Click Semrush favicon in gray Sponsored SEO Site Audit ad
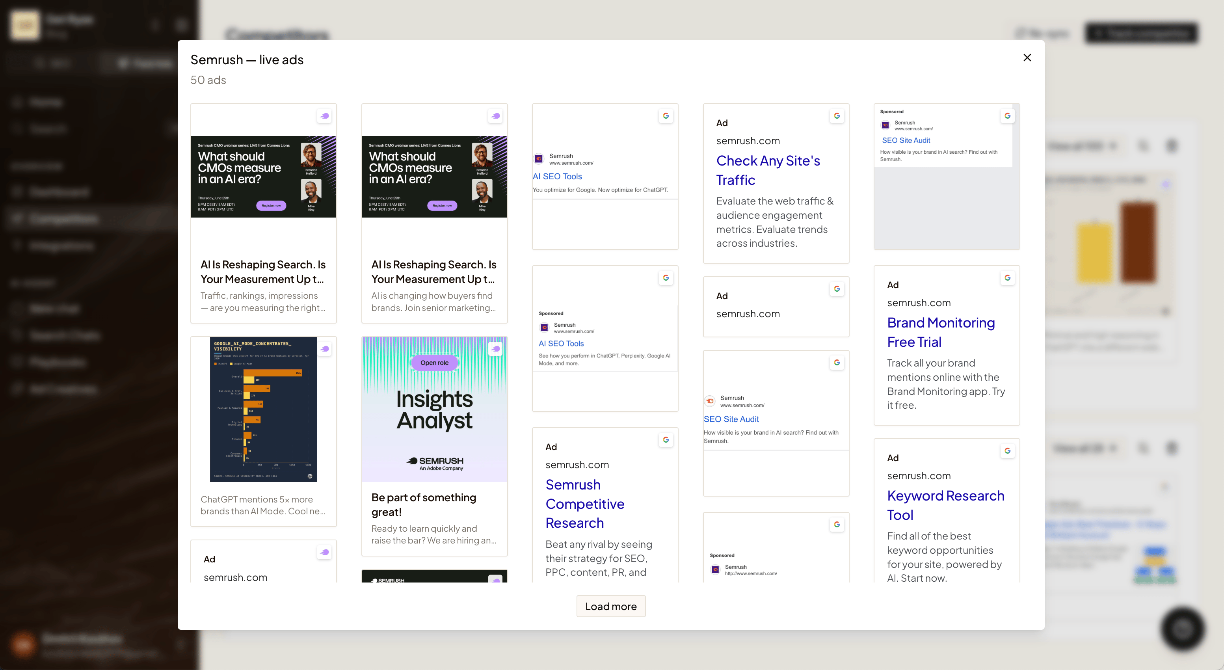The image size is (1224, 670). 885,125
